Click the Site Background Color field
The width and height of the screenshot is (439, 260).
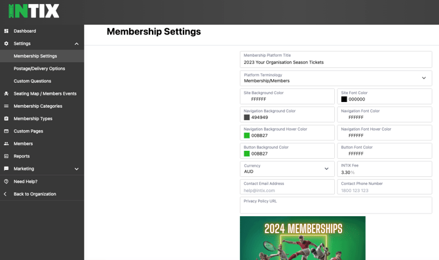pyautogui.click(x=287, y=96)
